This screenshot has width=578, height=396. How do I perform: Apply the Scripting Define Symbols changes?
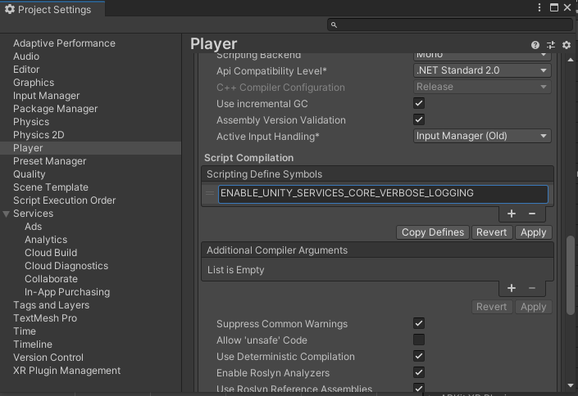(x=533, y=232)
